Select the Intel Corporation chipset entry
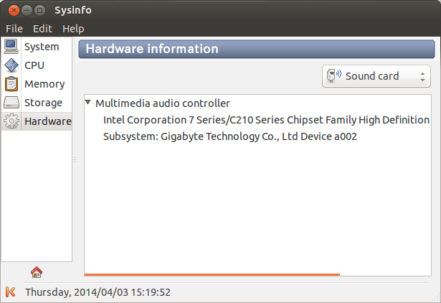This screenshot has width=441, height=303. coord(266,119)
